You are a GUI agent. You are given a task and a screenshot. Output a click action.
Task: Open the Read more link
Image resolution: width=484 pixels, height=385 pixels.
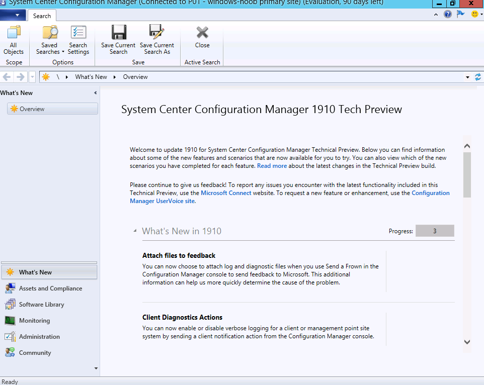coord(272,166)
